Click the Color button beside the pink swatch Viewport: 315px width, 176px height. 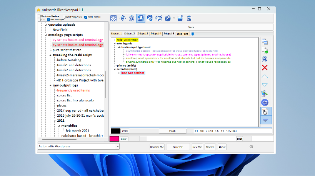coord(123,139)
